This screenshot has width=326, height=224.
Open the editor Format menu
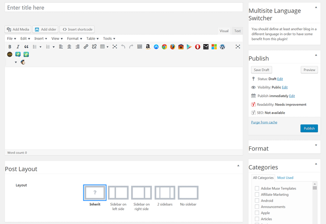click(x=75, y=38)
